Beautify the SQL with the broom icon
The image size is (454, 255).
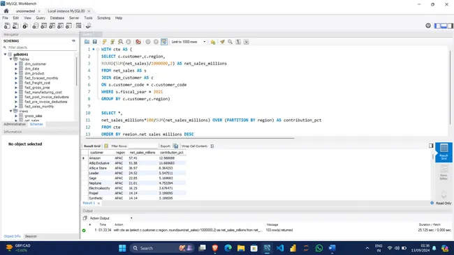pyautogui.click(x=222, y=42)
